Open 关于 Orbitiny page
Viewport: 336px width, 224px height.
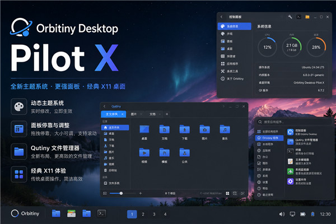point(235,78)
